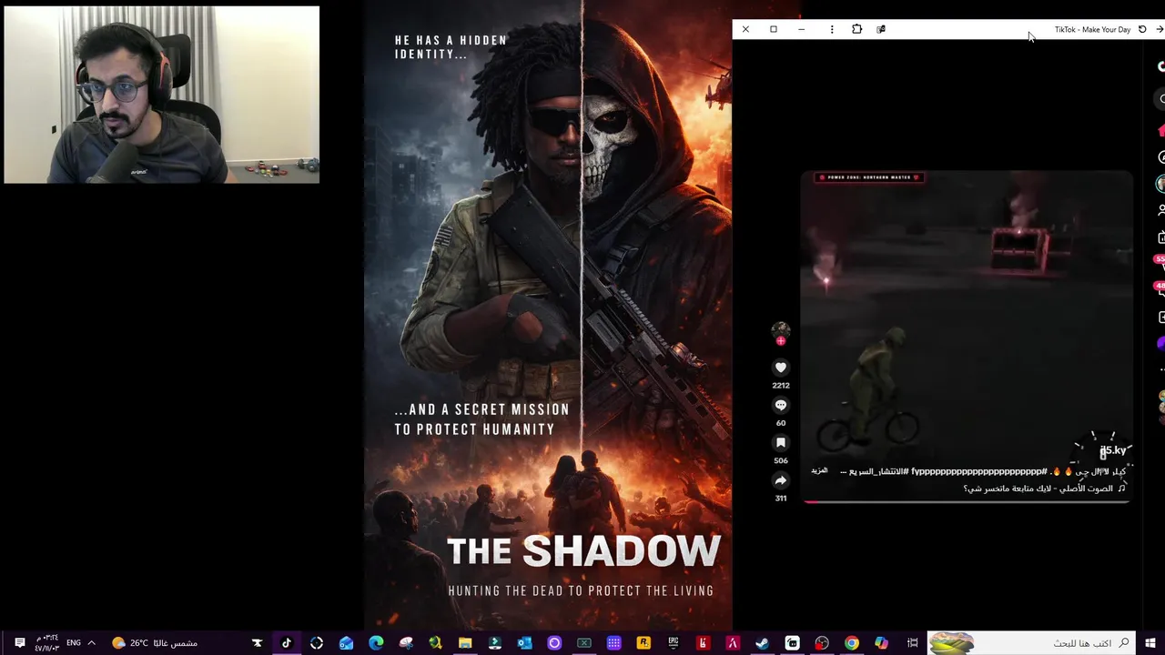Open the extensions puzzle icon in TikTok window
The height and width of the screenshot is (655, 1165).
pos(856,29)
